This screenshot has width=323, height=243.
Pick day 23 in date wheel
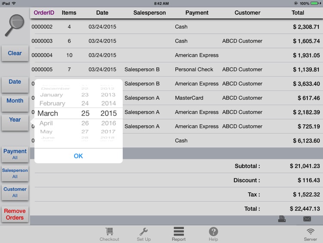[x=85, y=95]
